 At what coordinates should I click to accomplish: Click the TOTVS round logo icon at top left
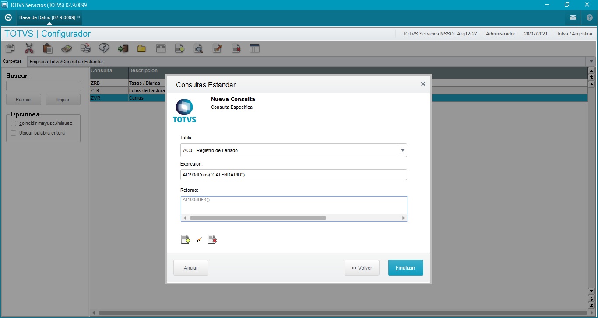click(8, 17)
